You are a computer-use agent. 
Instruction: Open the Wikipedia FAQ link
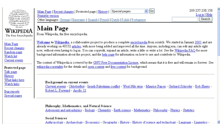[185, 50]
